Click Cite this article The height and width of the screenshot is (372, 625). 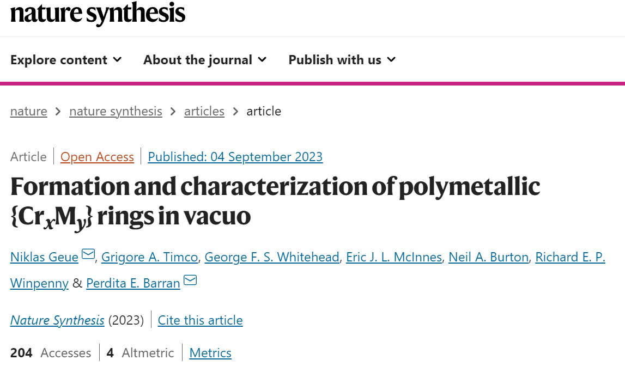(x=200, y=320)
